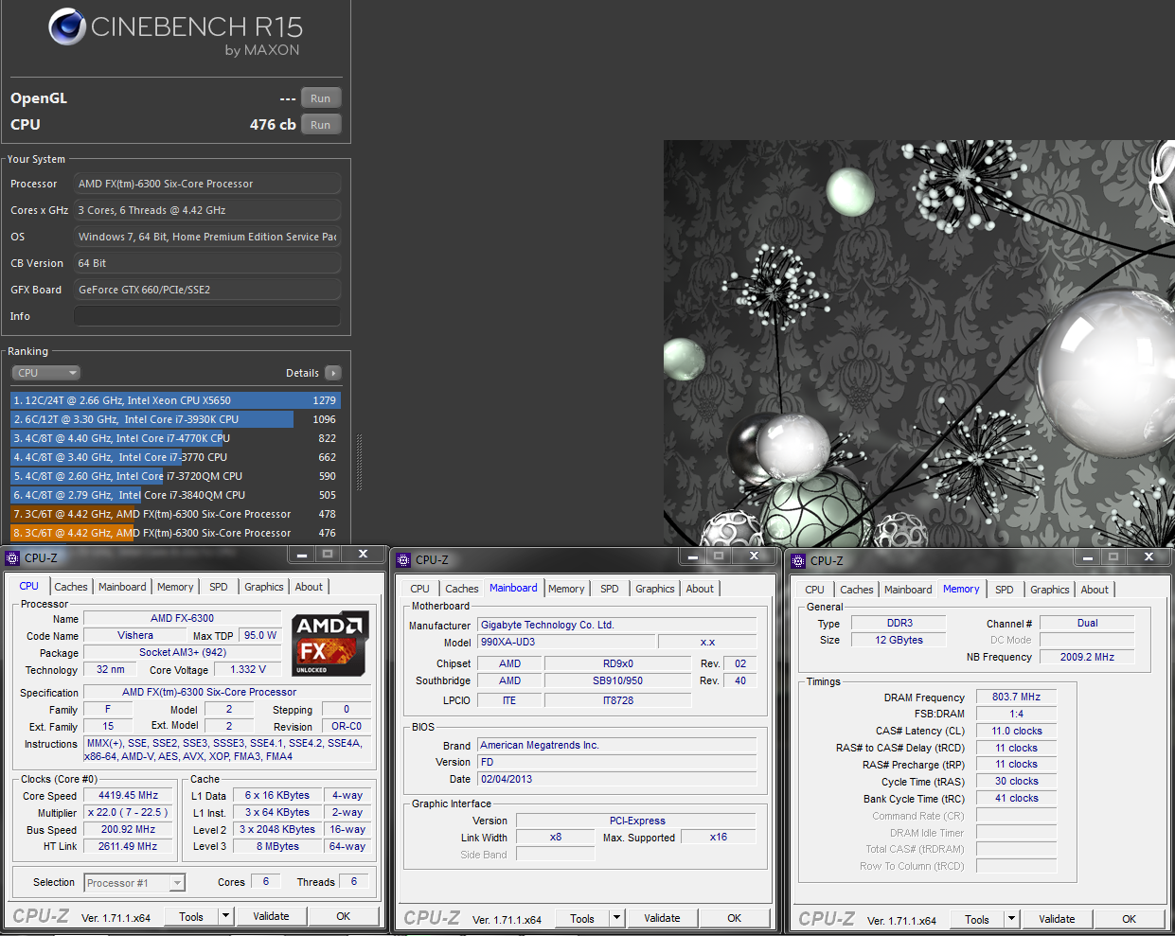1175x936 pixels.
Task: Switch to CPU tab in Mainboard CPU-Z window
Action: point(419,589)
